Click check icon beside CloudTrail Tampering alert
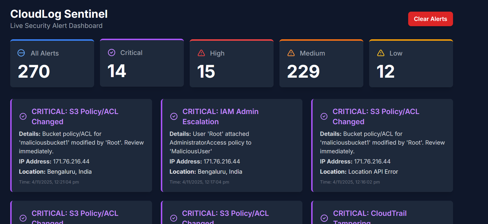The width and height of the screenshot is (488, 224). pos(324,218)
